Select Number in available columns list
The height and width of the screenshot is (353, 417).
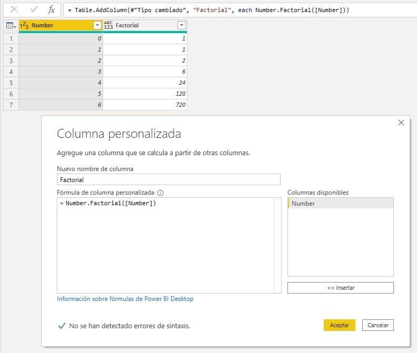click(340, 204)
